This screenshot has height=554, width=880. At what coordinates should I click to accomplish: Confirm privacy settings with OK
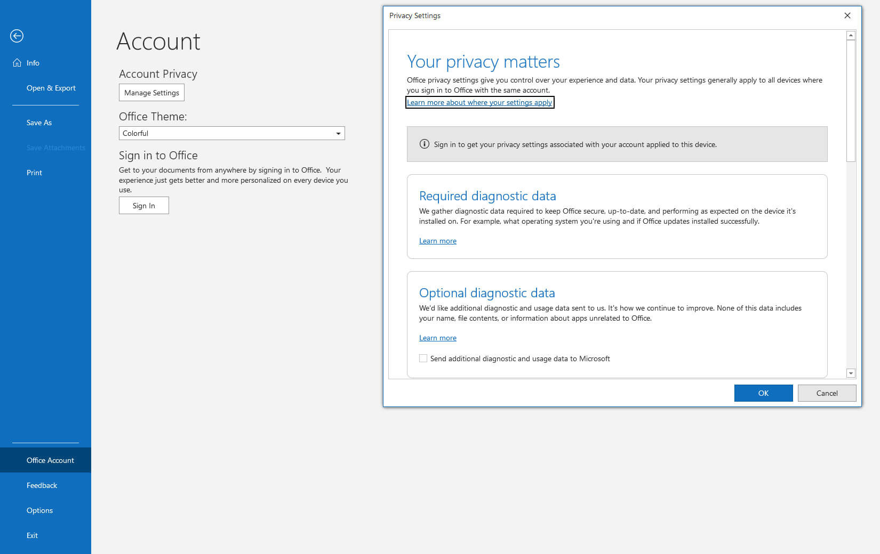[763, 393]
